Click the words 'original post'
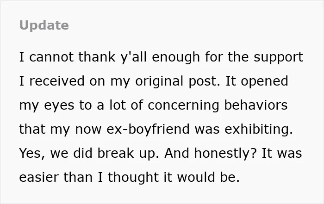This screenshot has height=204, width=324. (x=177, y=82)
